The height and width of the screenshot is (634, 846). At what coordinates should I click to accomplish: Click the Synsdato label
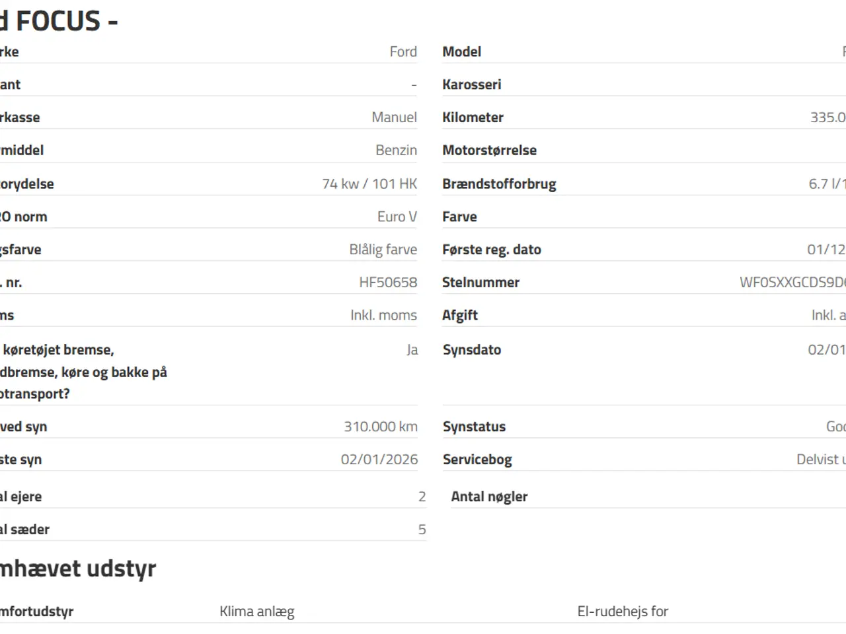[472, 350]
